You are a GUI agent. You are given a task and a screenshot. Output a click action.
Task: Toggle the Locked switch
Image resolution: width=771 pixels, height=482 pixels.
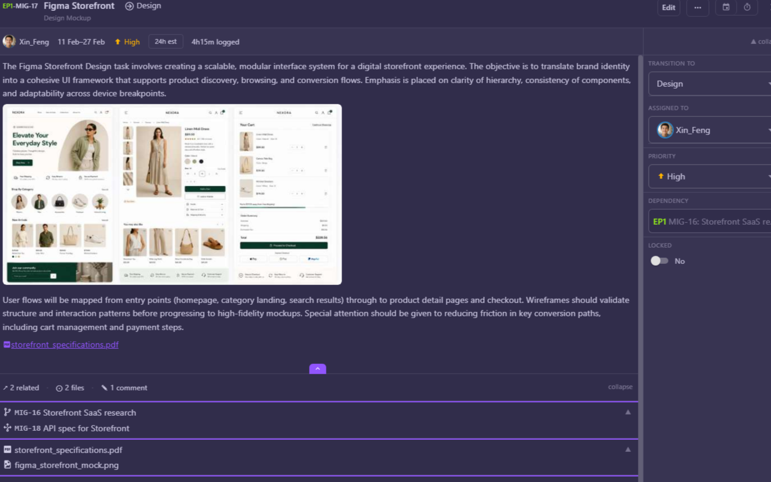pyautogui.click(x=659, y=261)
